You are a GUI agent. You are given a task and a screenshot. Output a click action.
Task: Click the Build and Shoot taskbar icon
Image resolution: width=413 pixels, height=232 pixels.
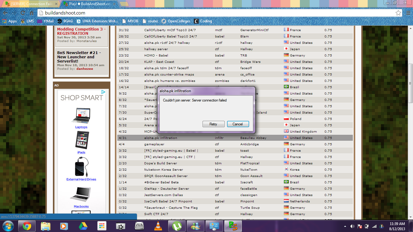[x=233, y=226]
